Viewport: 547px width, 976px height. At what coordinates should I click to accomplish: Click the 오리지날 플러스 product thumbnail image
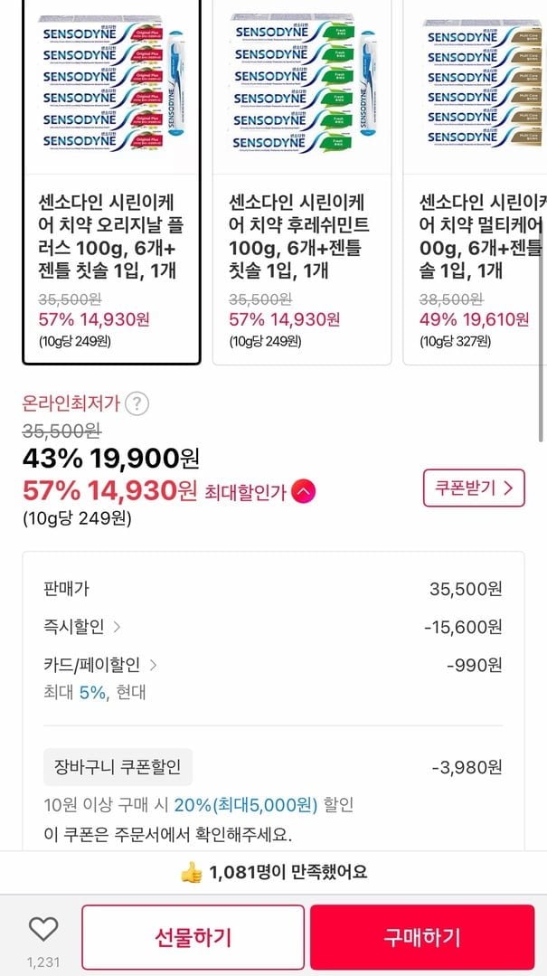(111, 88)
